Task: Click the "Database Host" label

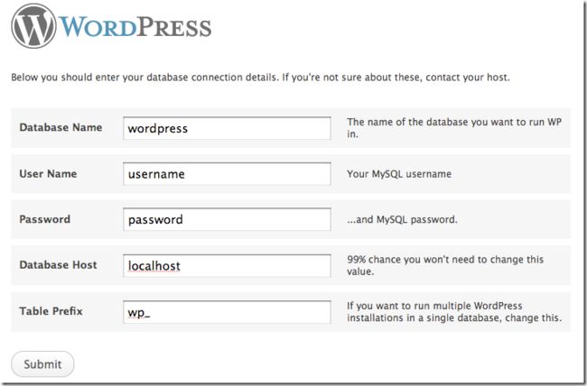Action: point(58,265)
